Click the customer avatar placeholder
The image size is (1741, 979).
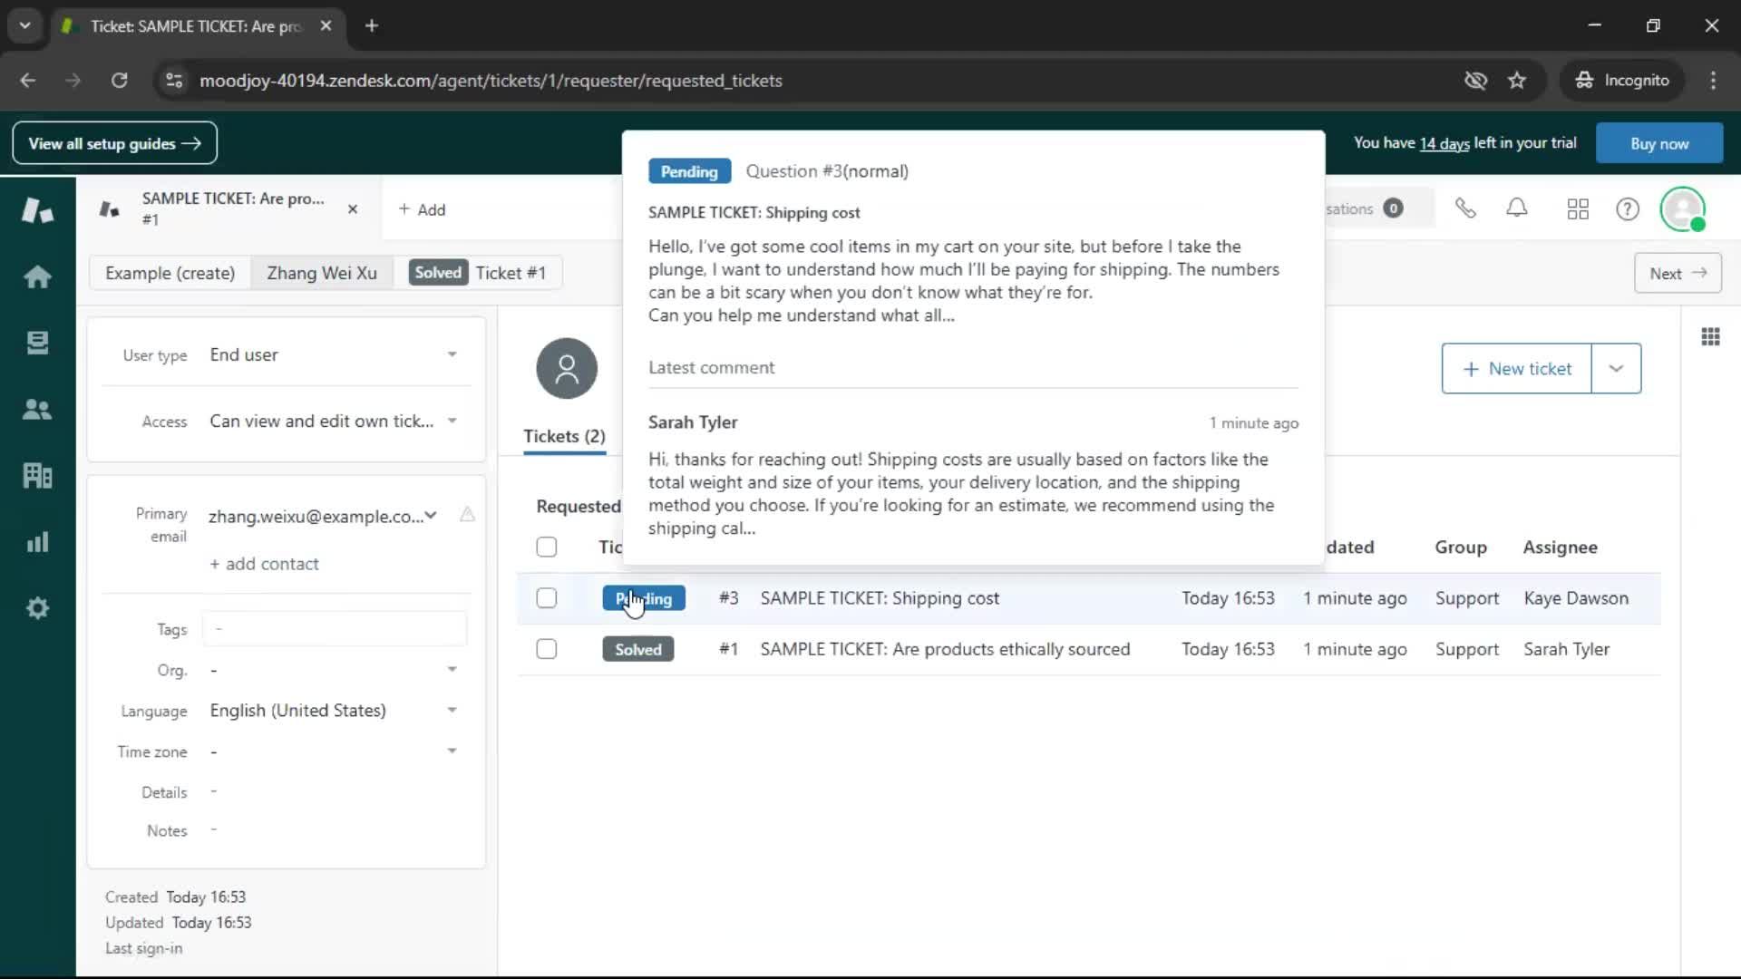click(x=567, y=368)
